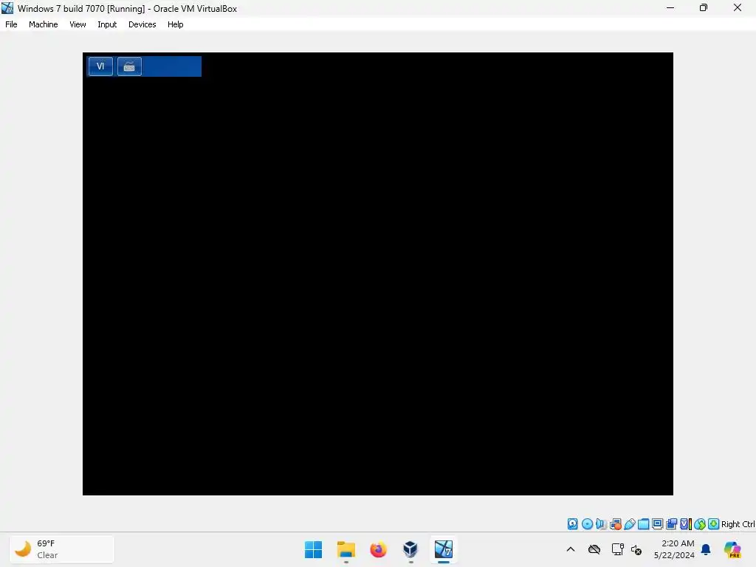Image resolution: width=756 pixels, height=567 pixels.
Task: Click the optical disk status icon
Action: [587, 524]
